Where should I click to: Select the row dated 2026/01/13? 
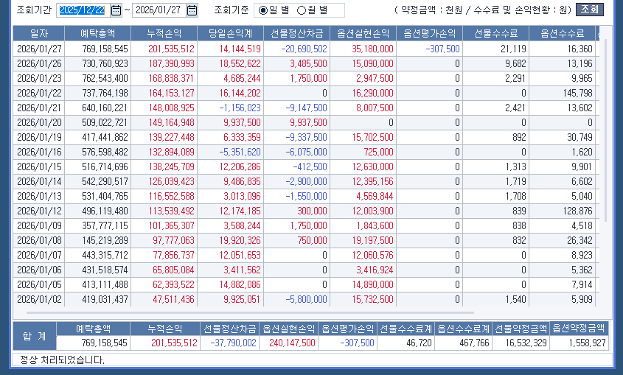coord(306,196)
